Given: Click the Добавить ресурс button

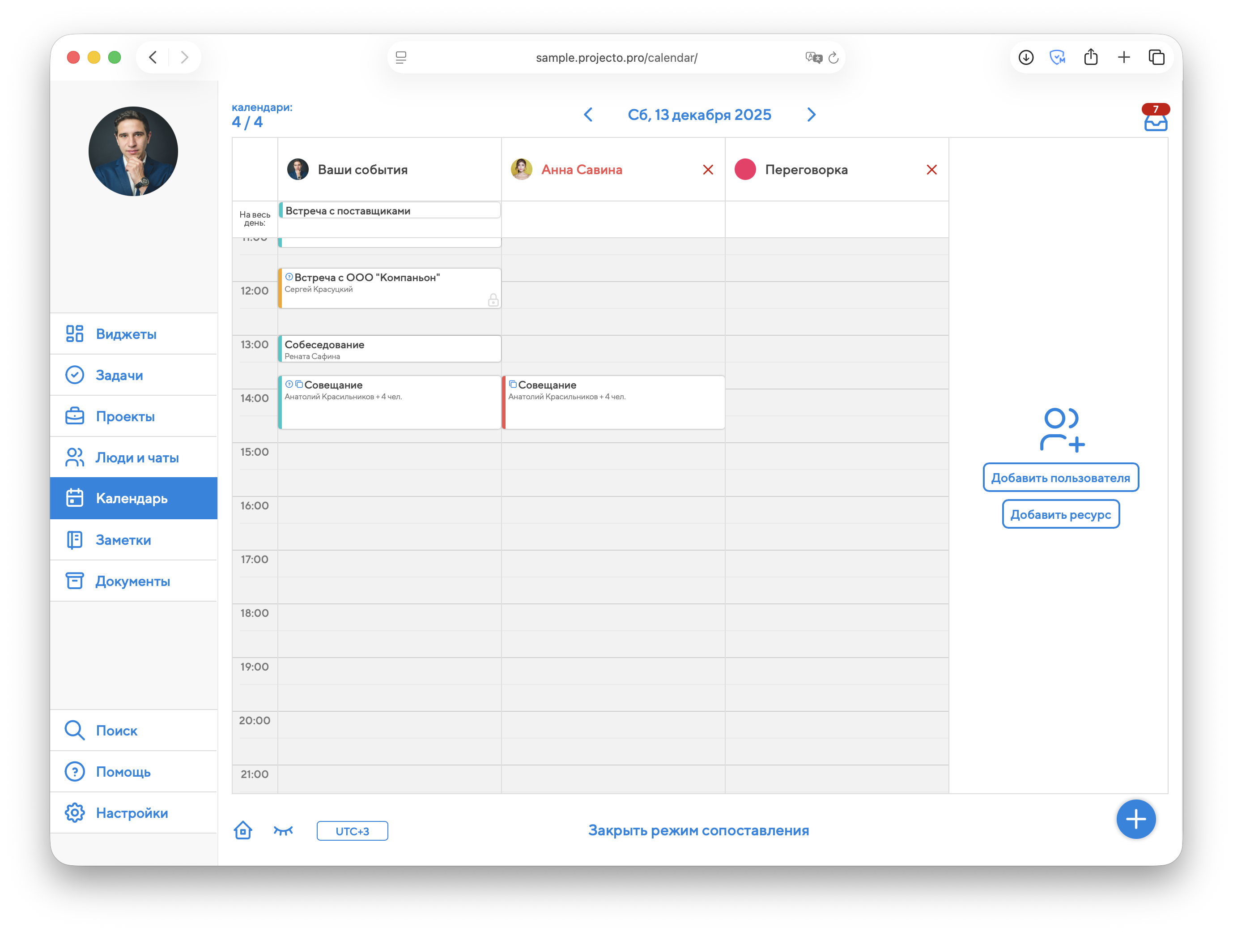Looking at the screenshot, I should pyautogui.click(x=1060, y=514).
